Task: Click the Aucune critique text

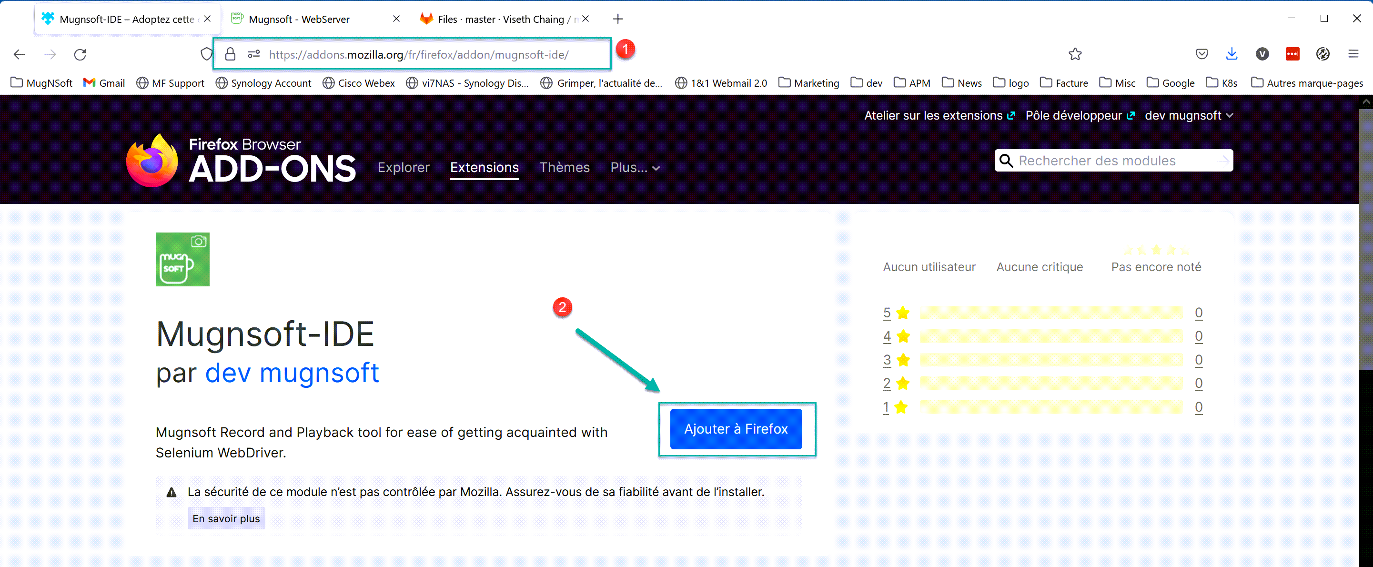Action: (1040, 267)
